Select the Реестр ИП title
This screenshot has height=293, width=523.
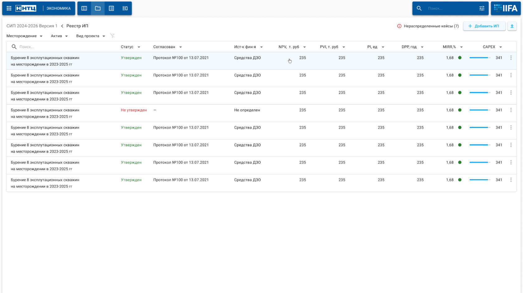tap(77, 26)
